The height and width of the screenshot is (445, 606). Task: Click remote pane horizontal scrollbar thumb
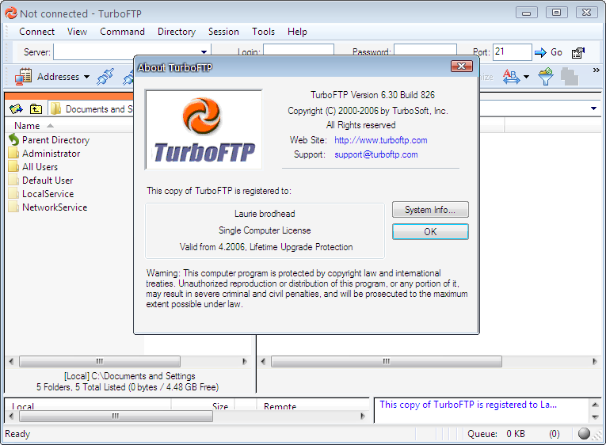tap(387, 362)
